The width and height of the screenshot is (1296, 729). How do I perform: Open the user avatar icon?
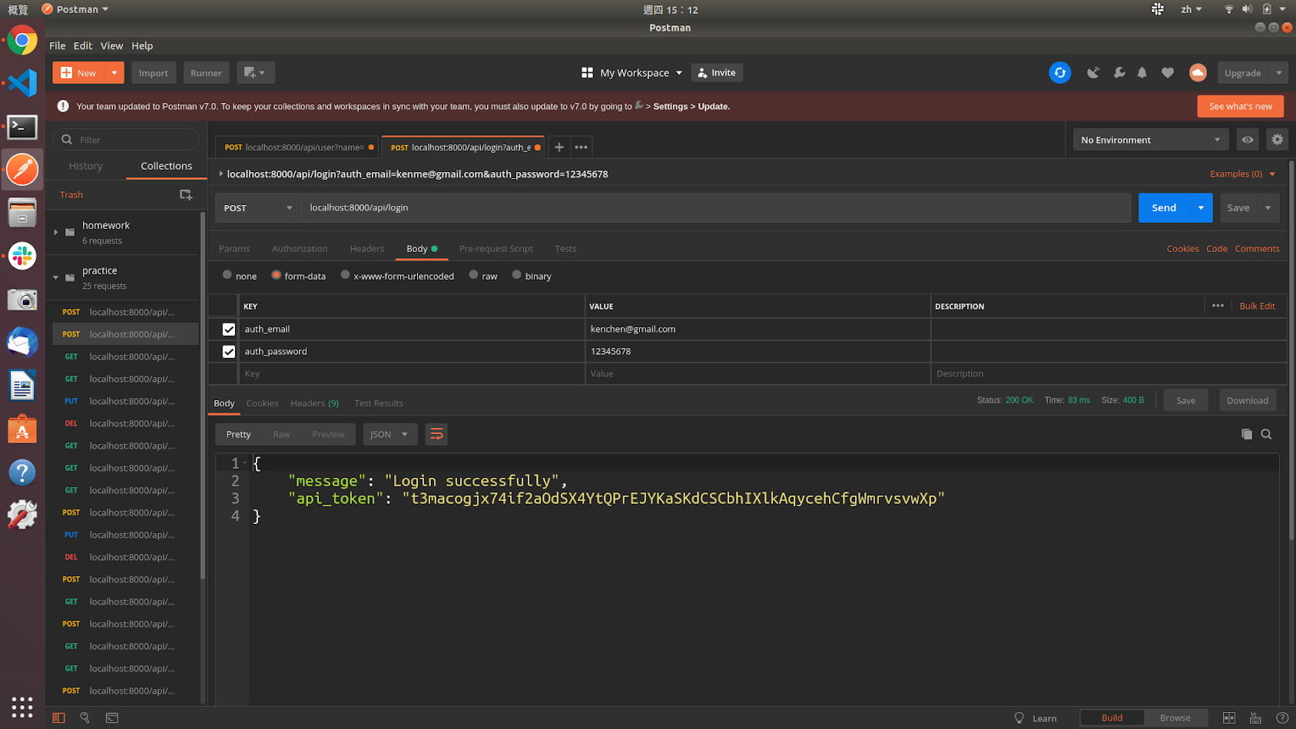click(x=1198, y=73)
